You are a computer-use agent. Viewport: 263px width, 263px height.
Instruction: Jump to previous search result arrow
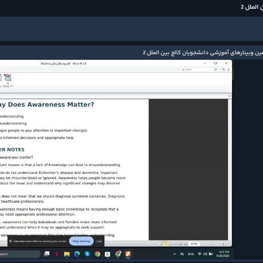click(x=228, y=69)
